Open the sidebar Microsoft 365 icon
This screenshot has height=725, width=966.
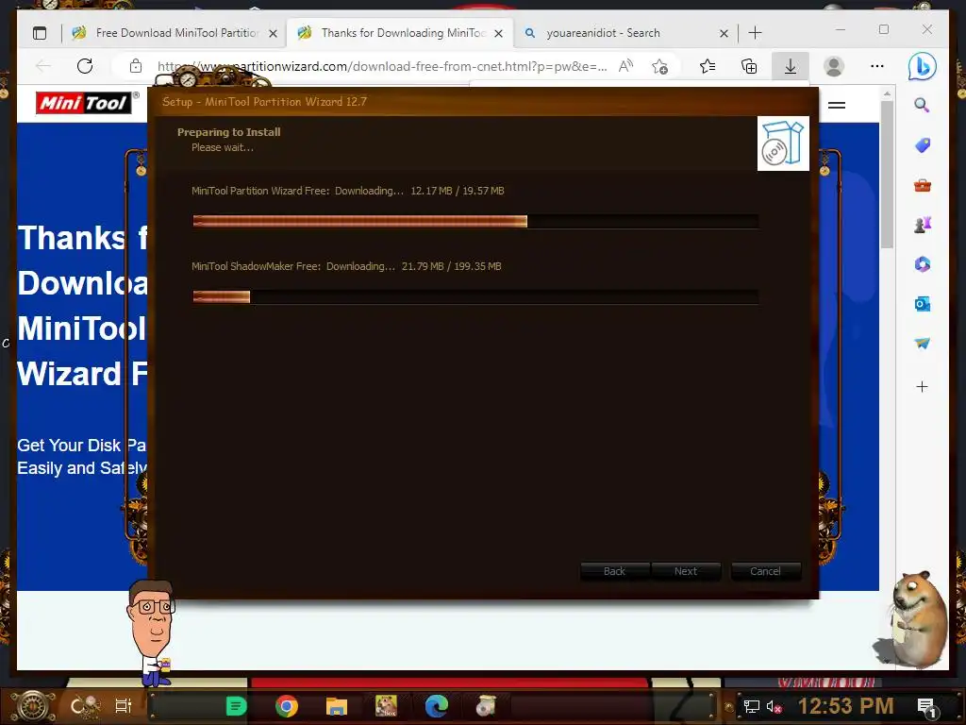coord(923,264)
